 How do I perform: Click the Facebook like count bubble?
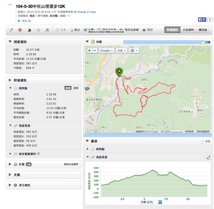point(209,20)
